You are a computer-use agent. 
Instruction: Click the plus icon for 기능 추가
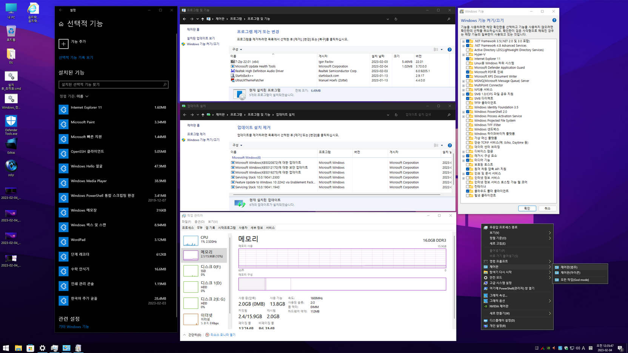tap(63, 44)
